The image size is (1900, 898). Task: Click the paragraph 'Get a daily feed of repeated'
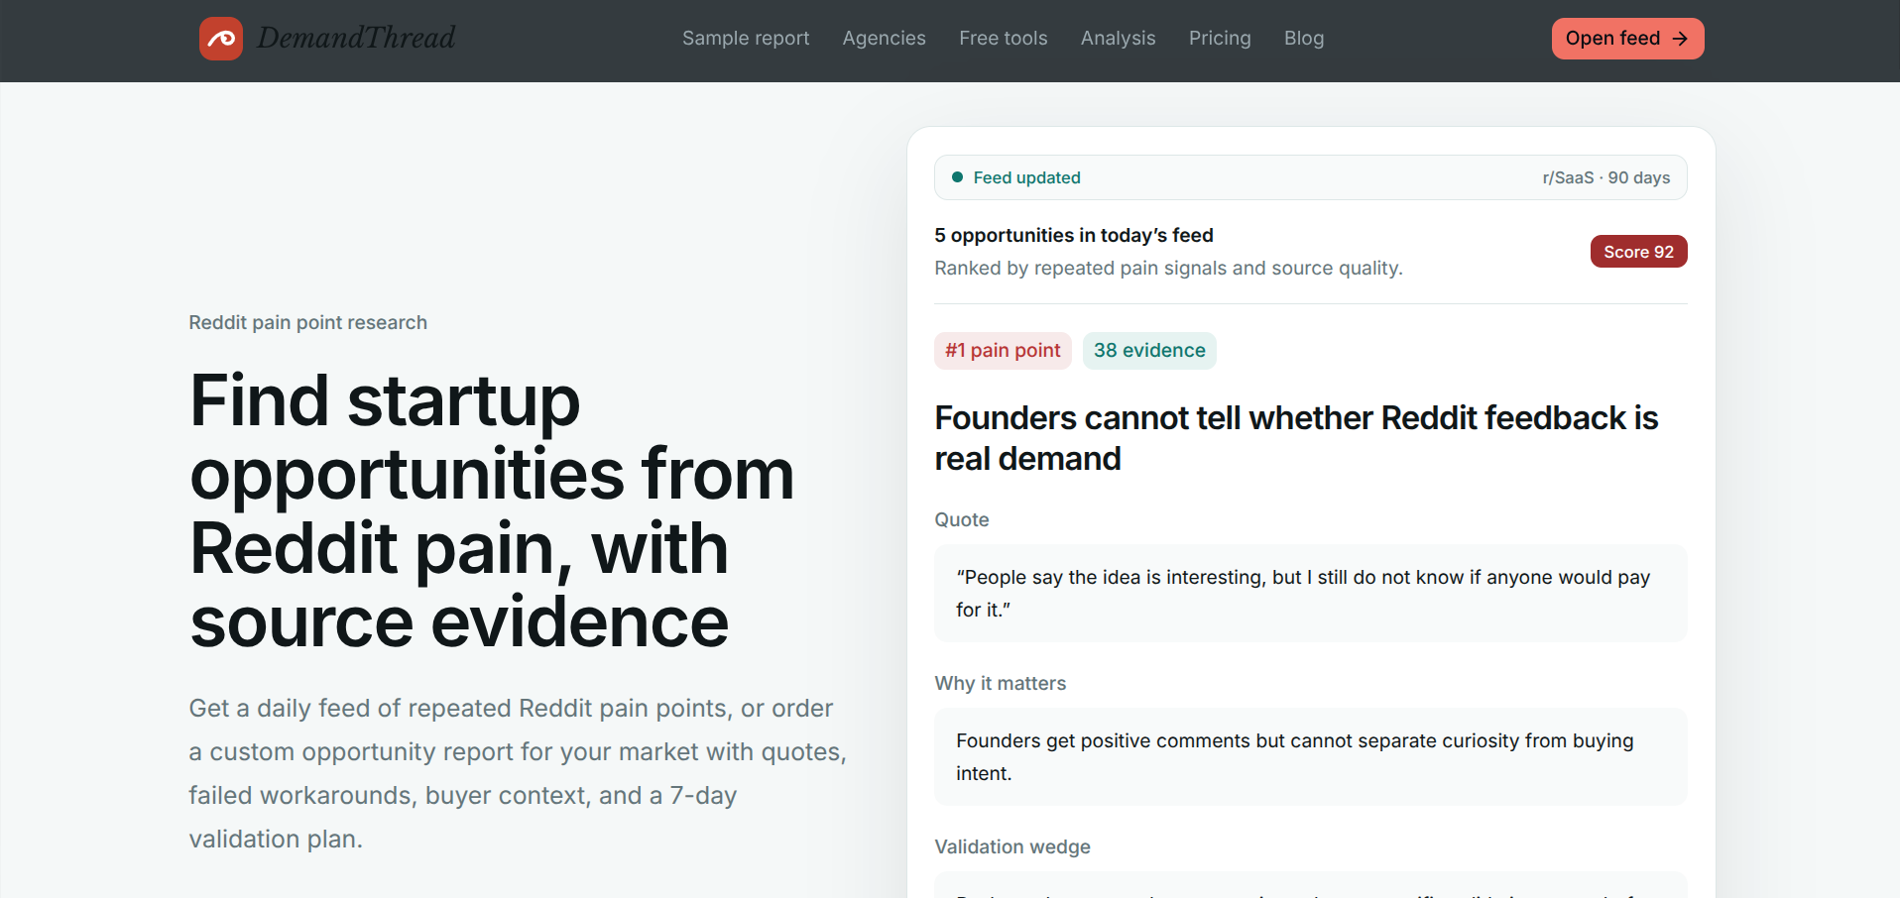[x=518, y=773]
